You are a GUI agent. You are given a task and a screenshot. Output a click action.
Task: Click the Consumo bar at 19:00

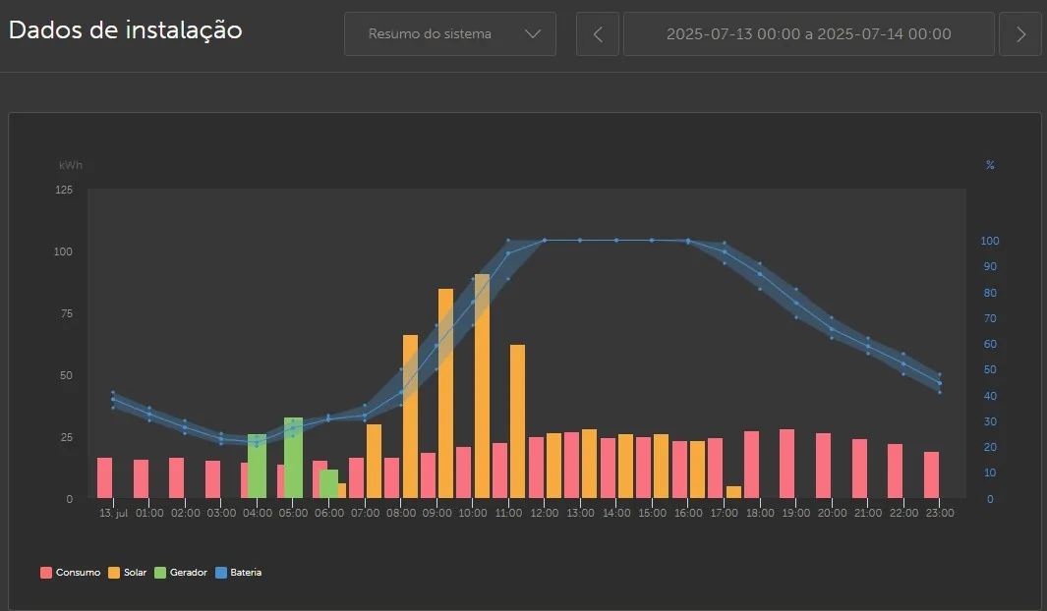coord(786,464)
